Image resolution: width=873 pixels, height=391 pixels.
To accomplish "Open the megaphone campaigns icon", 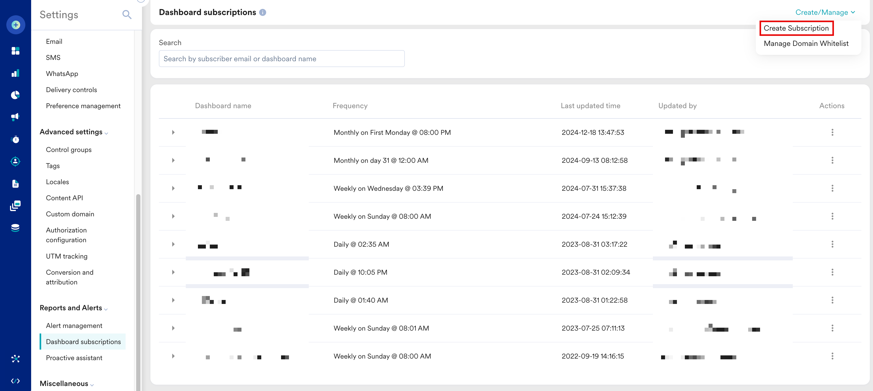I will point(16,117).
